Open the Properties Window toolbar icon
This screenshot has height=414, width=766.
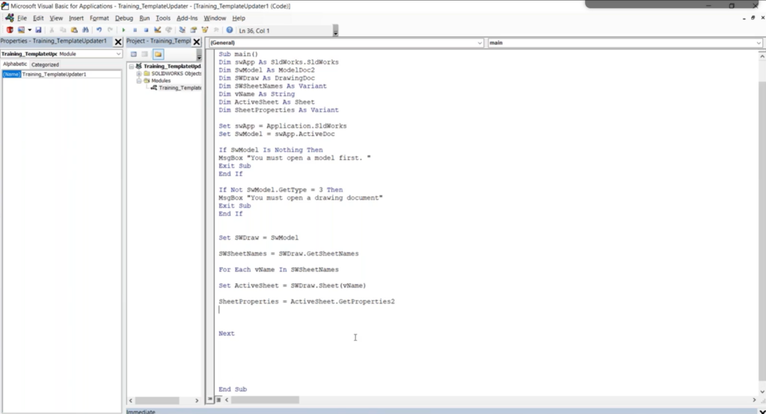coord(194,31)
